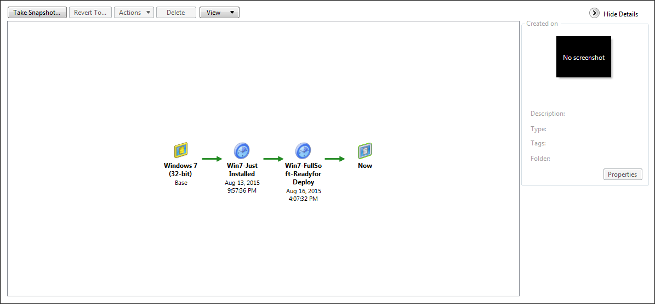The height and width of the screenshot is (304, 655).
Task: Open snapshot Properties
Action: point(622,174)
